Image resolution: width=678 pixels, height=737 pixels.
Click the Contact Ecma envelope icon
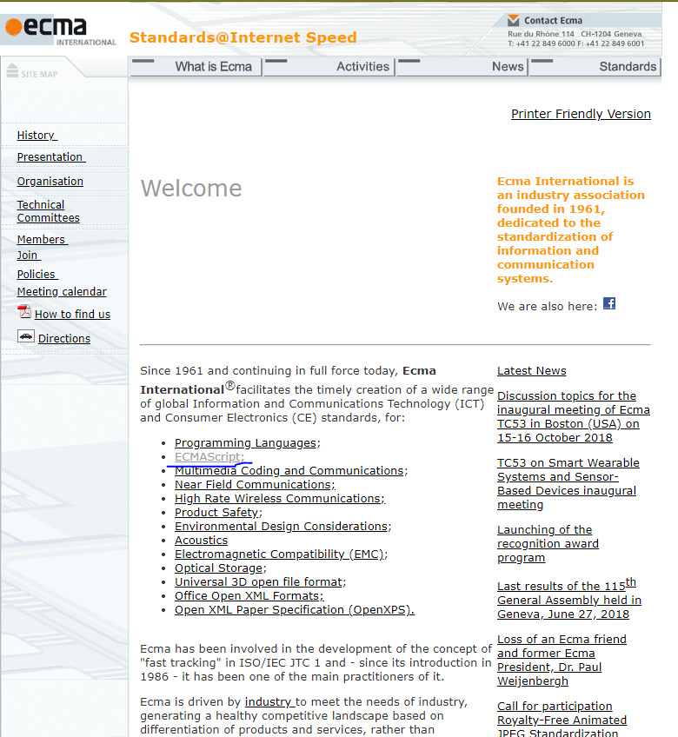point(513,20)
